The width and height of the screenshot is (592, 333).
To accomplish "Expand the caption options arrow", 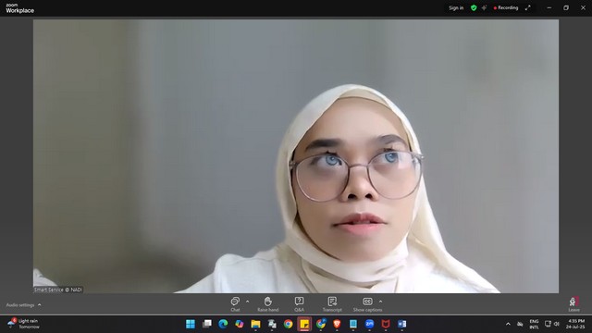I will tap(380, 302).
